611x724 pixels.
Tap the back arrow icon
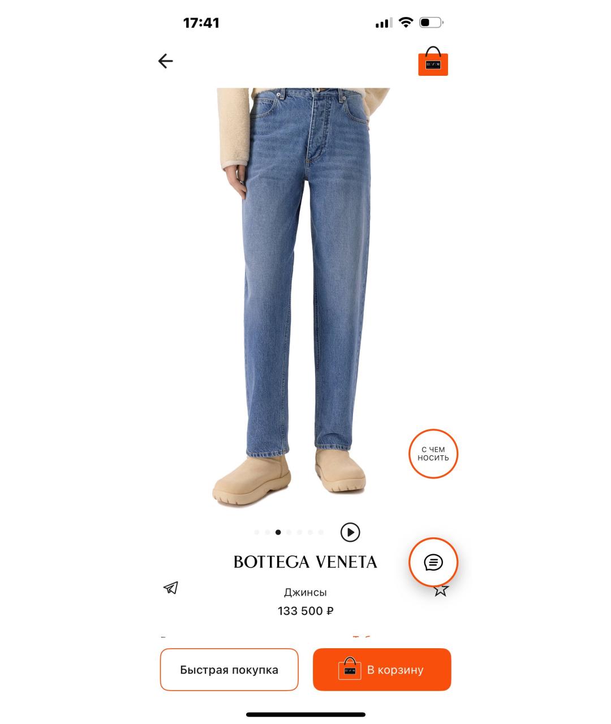[x=165, y=61]
